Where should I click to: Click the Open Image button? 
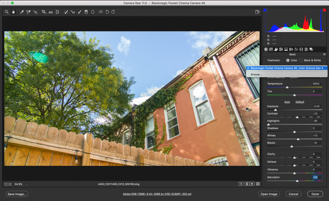[269, 194]
